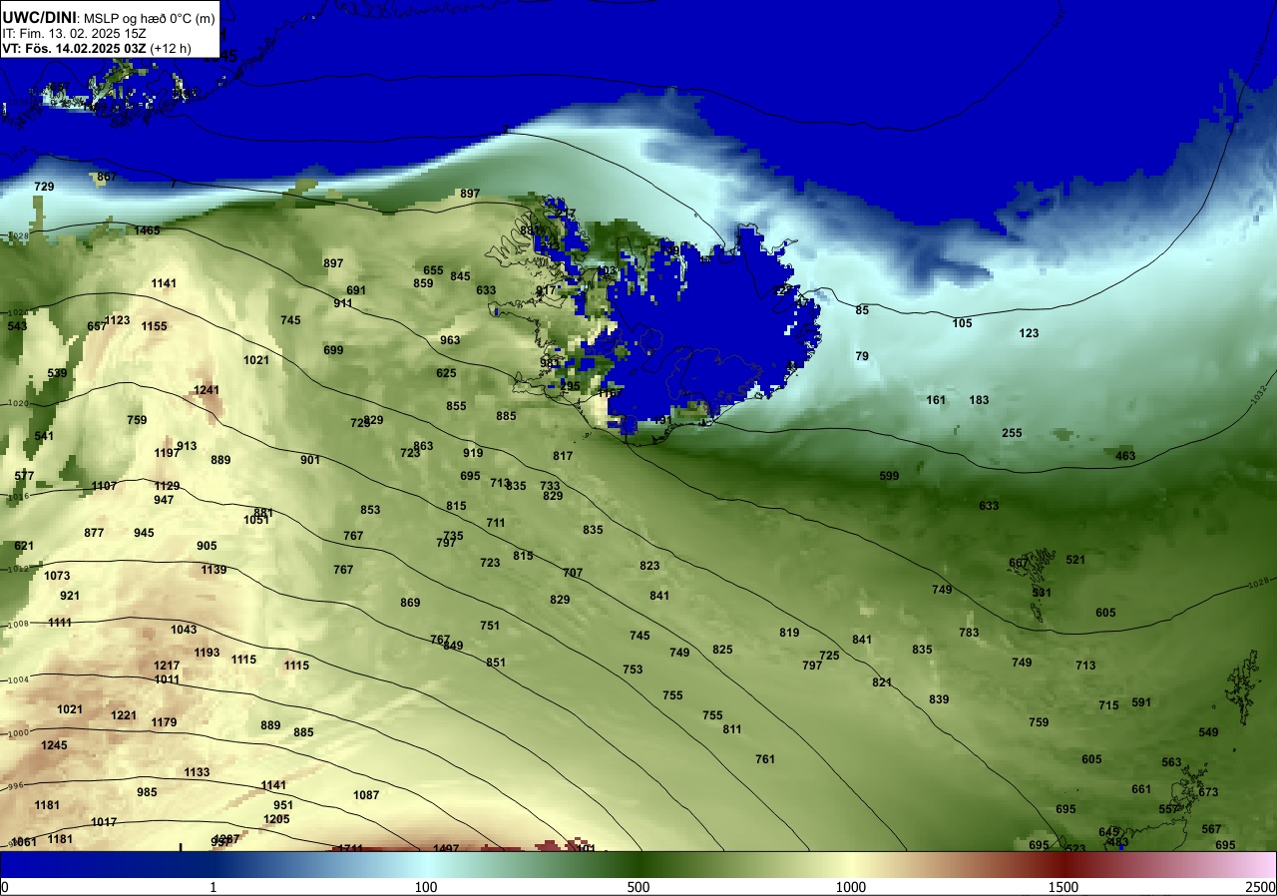The width and height of the screenshot is (1277, 896).
Task: Click the value 1017 on the map
Action: (x=104, y=822)
